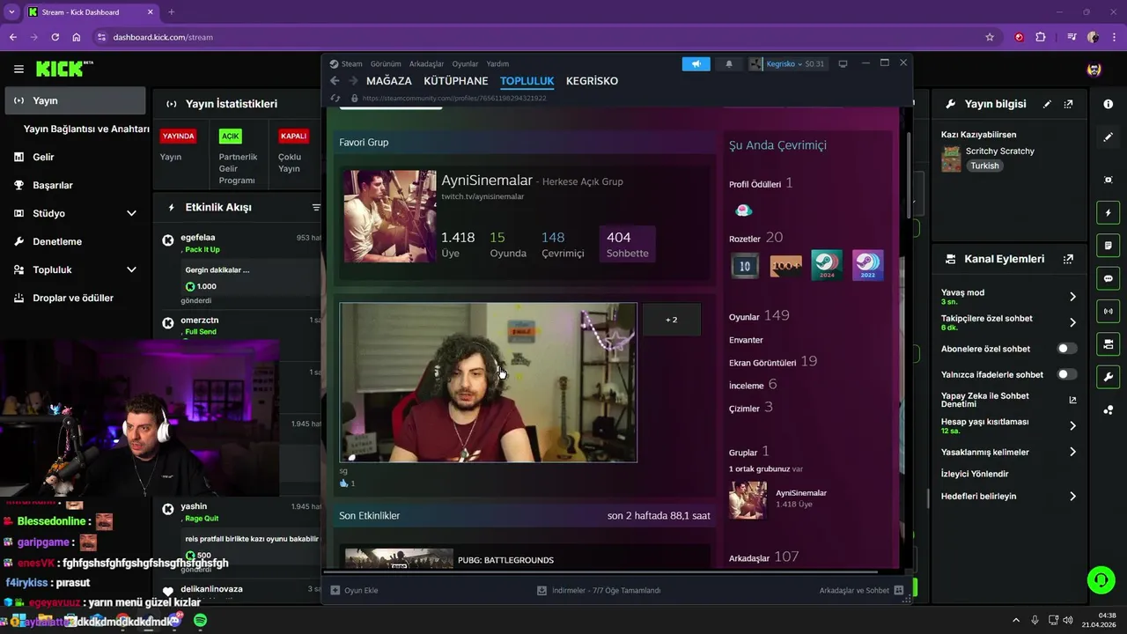The height and width of the screenshot is (634, 1127).
Task: Go back in Steam navigation
Action: 335,81
